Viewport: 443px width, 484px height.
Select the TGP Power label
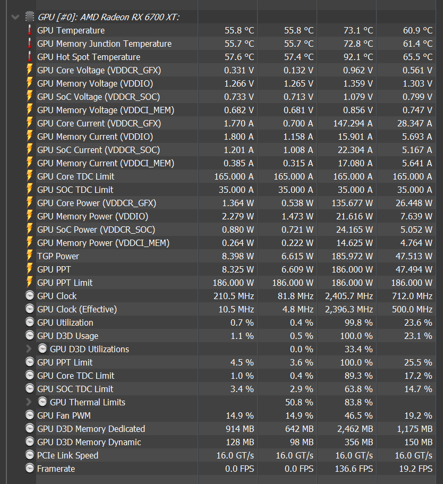(x=58, y=256)
